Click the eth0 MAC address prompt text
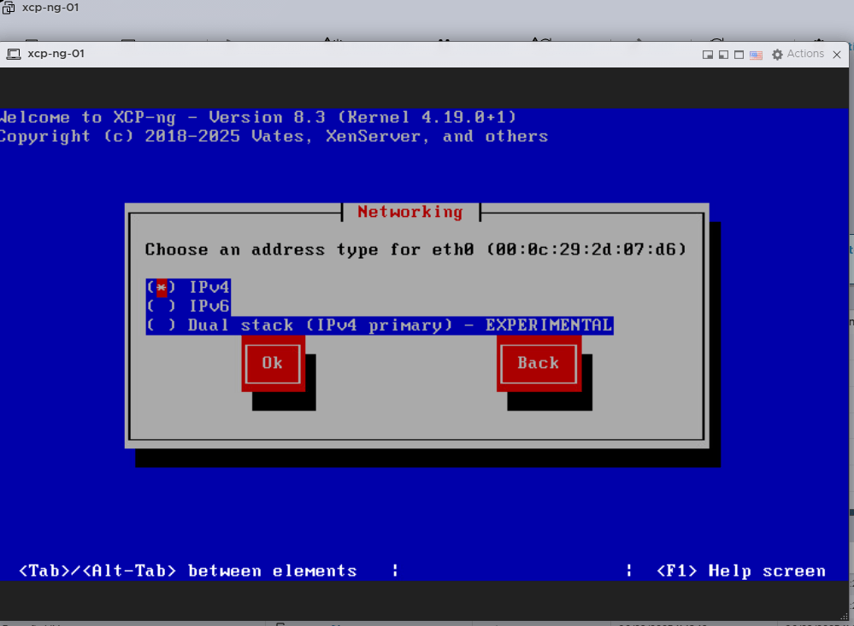This screenshot has height=626, width=854. point(415,249)
